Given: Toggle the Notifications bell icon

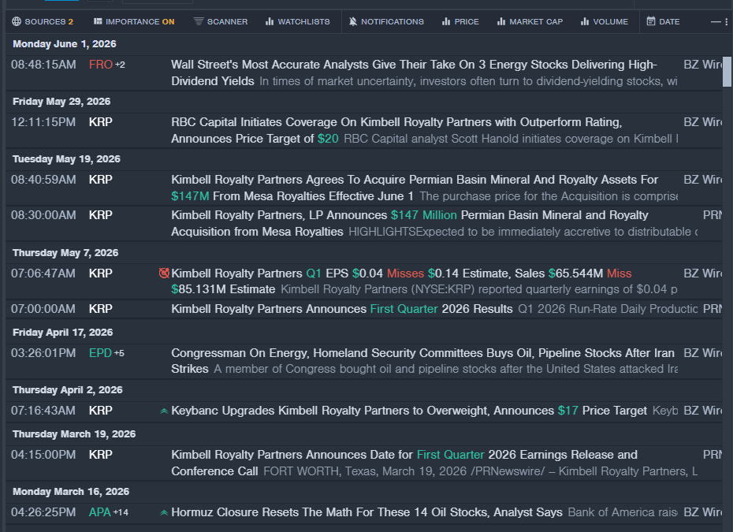Looking at the screenshot, I should [x=353, y=21].
